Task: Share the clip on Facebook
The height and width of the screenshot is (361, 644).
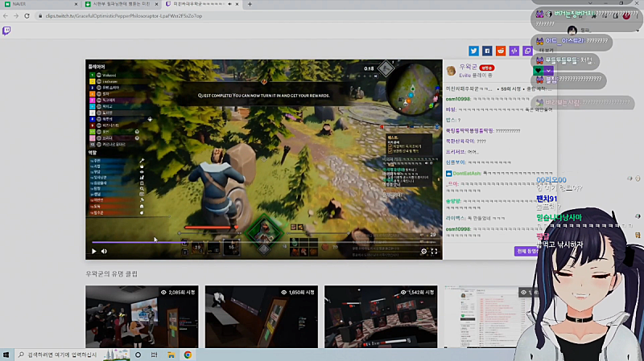Action: (x=487, y=51)
